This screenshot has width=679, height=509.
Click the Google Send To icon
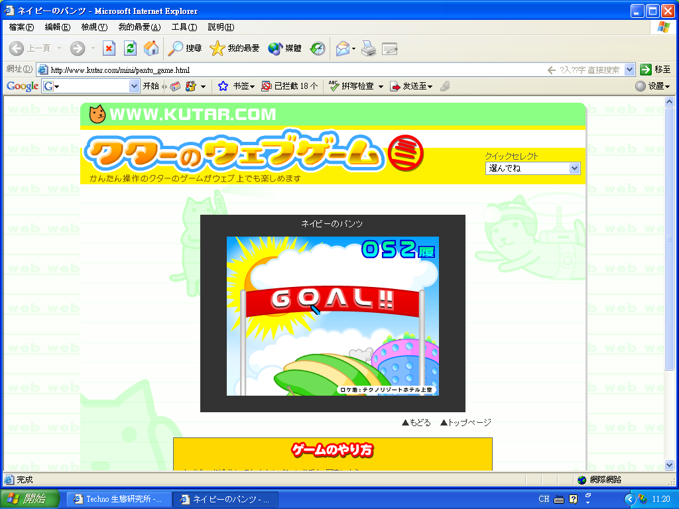click(395, 86)
